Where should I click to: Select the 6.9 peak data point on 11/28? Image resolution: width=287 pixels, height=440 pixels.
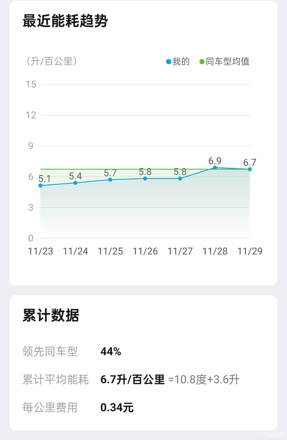pos(215,167)
